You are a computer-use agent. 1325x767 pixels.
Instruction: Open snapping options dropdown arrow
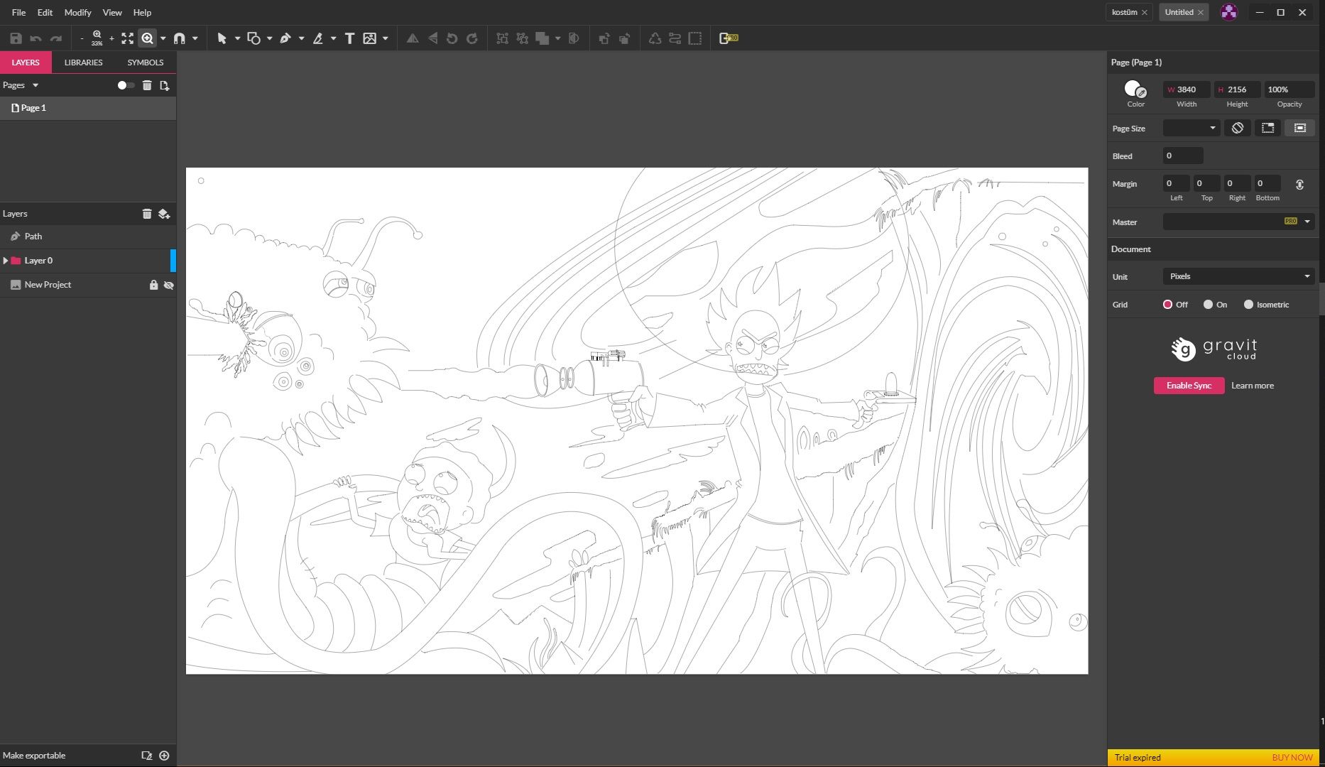195,38
